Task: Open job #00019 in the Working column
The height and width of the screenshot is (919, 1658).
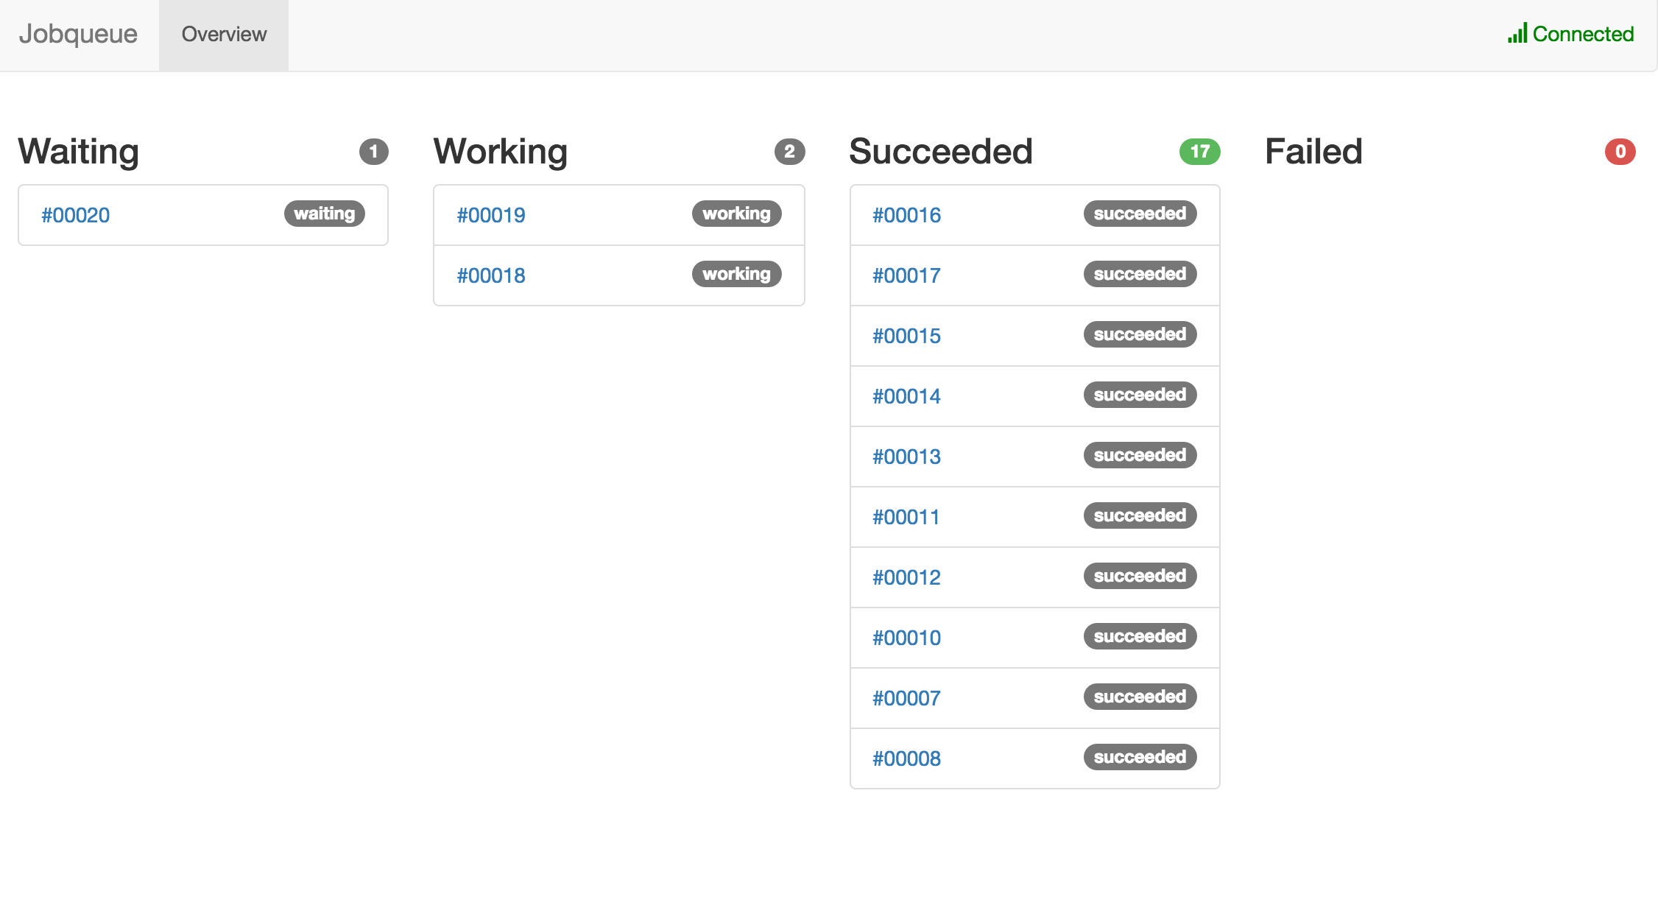Action: pos(490,215)
